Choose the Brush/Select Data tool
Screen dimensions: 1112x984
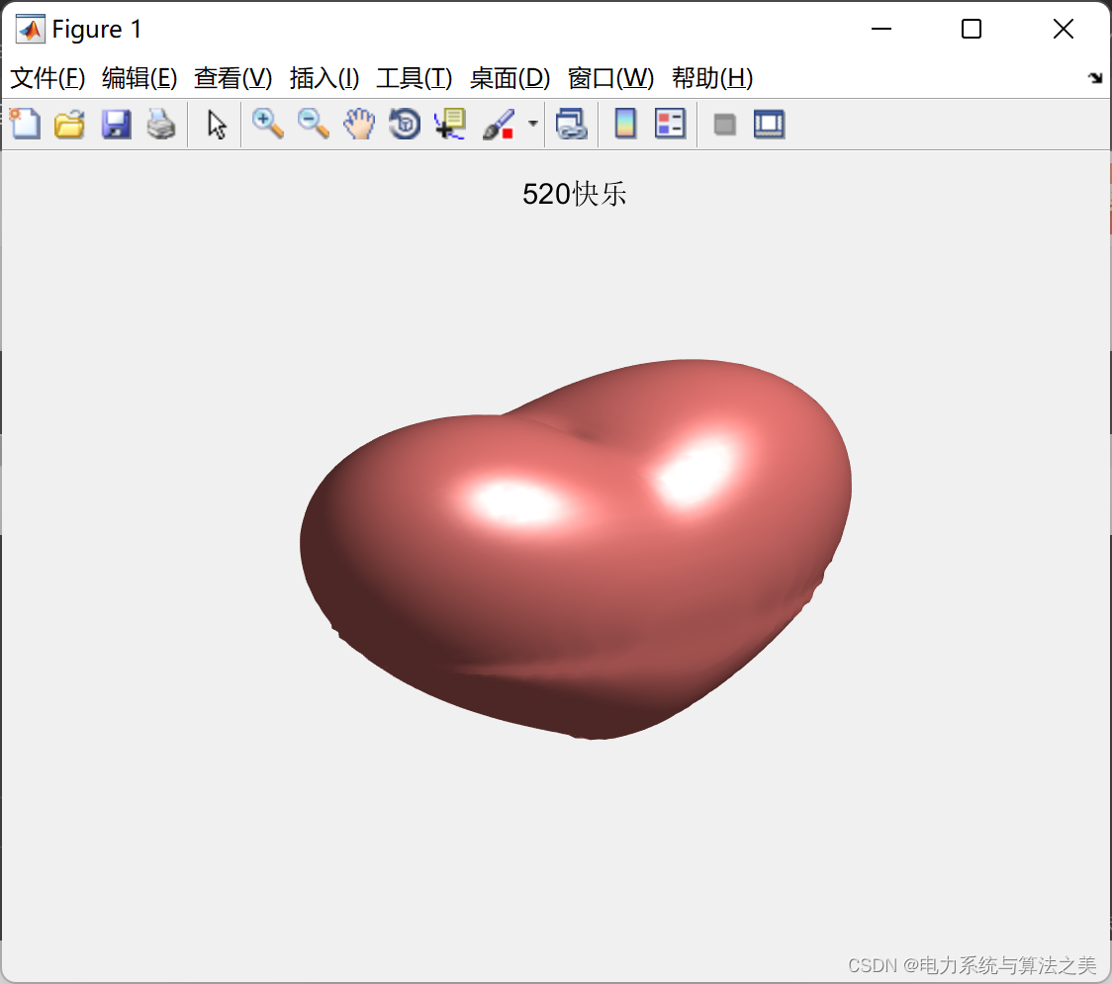tap(499, 124)
